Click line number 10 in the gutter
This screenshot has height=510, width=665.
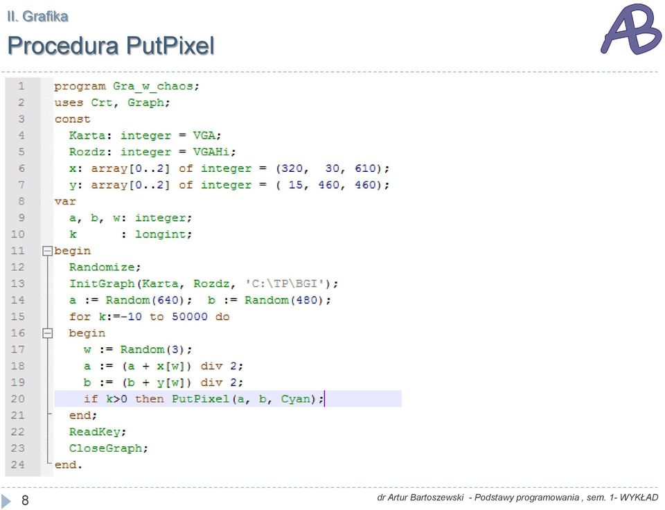tap(18, 234)
